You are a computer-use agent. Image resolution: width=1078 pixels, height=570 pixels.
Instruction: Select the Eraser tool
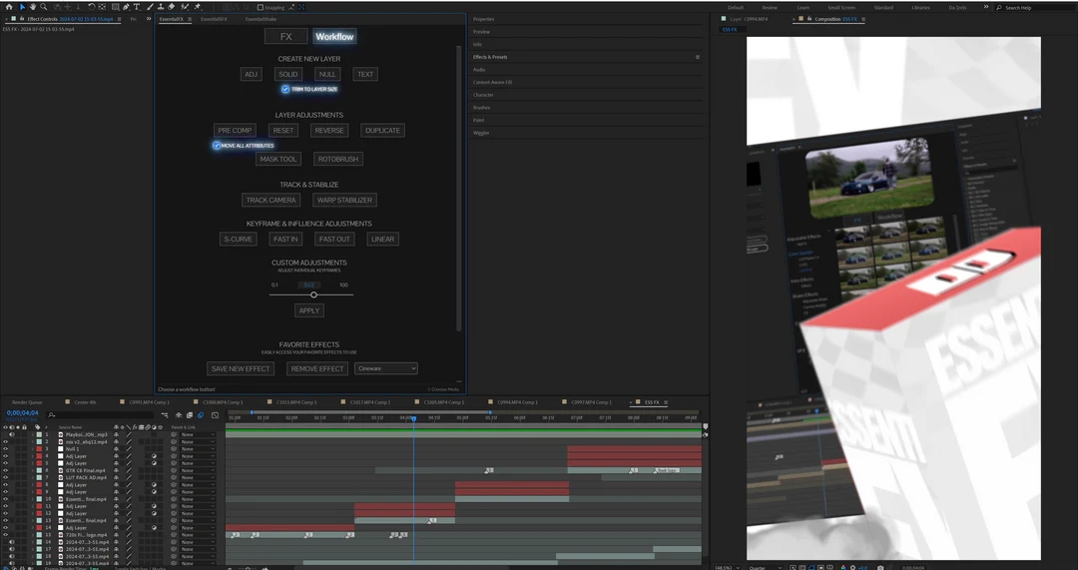tap(172, 7)
